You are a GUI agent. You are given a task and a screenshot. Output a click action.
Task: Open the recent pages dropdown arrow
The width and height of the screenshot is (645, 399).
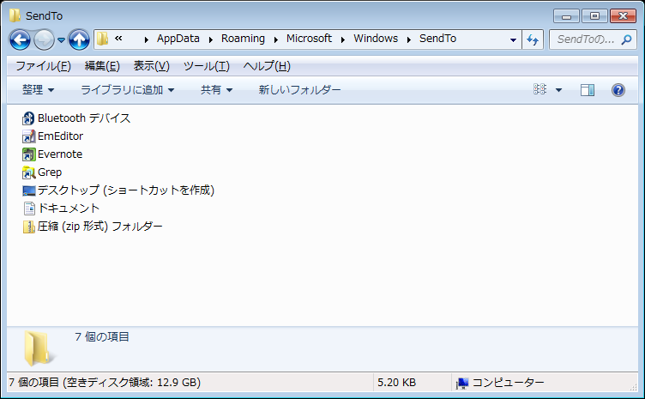point(61,39)
